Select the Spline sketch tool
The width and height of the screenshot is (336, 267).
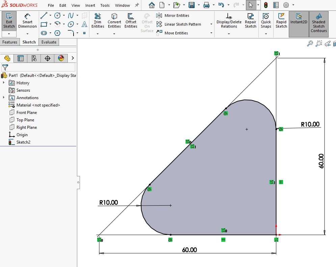tap(71, 16)
